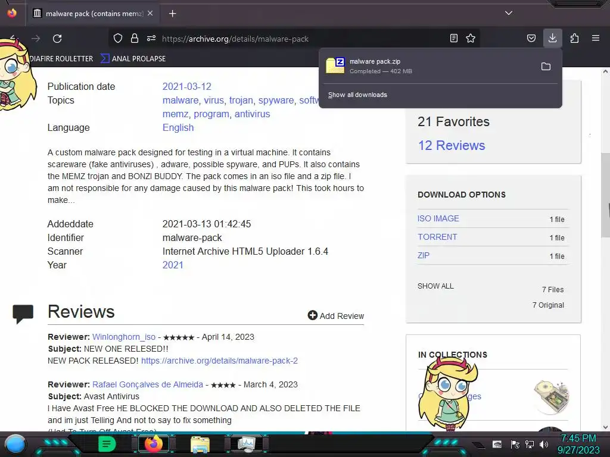This screenshot has height=457, width=610.
Task: Open site permissions icon in address bar
Action: (151, 38)
